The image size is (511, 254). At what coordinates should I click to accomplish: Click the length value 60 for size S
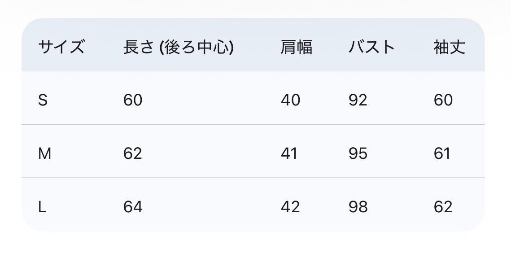[133, 100]
